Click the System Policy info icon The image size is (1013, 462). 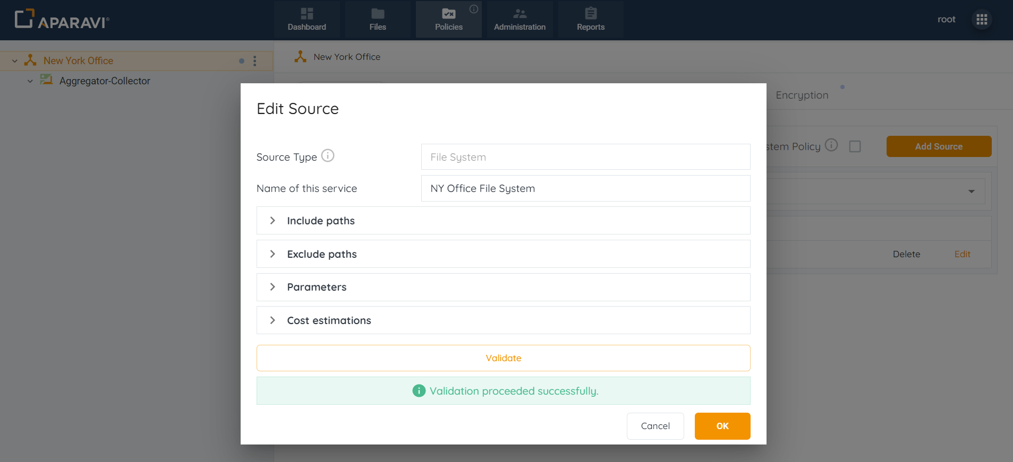tap(831, 145)
